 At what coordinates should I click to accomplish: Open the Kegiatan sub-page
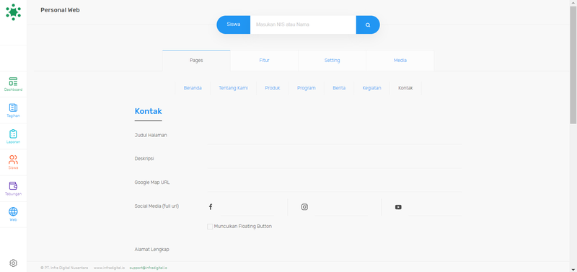371,88
